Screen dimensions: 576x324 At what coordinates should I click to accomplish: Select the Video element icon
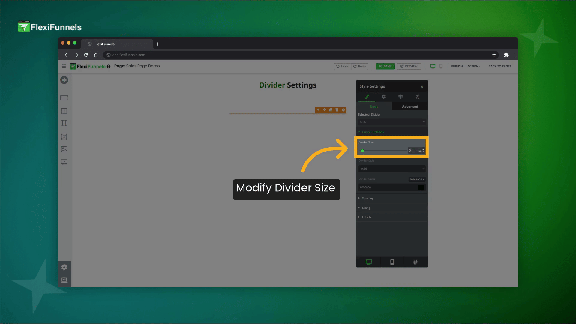64,162
